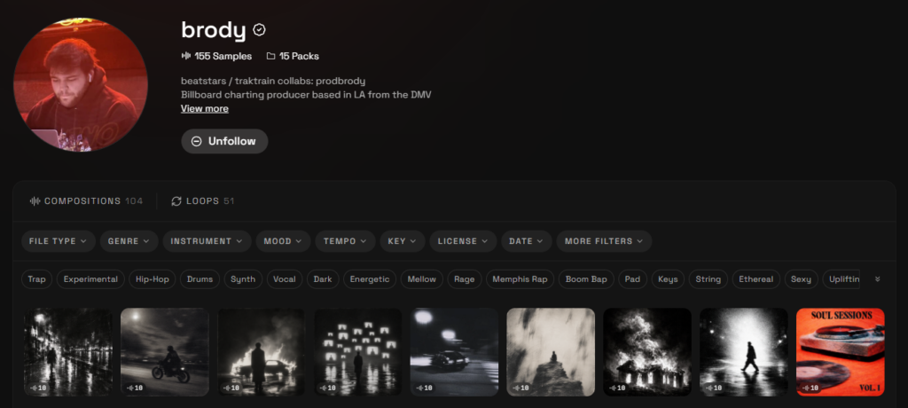Switch to the COMPOSITIONS tab
The image size is (908, 408).
coord(86,201)
